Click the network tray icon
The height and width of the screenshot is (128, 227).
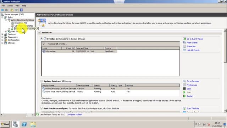(204, 124)
